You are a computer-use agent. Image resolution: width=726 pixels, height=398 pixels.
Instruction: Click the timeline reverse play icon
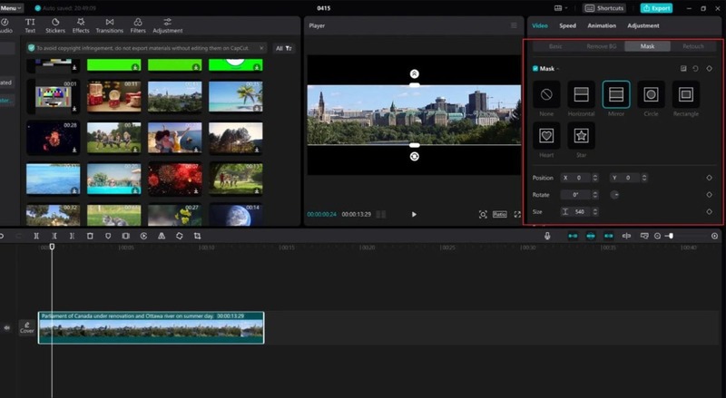[143, 236]
